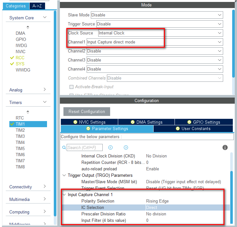Screen dimensions: 237x227
Task: Click the Input Filter value 0
Action: point(147,220)
